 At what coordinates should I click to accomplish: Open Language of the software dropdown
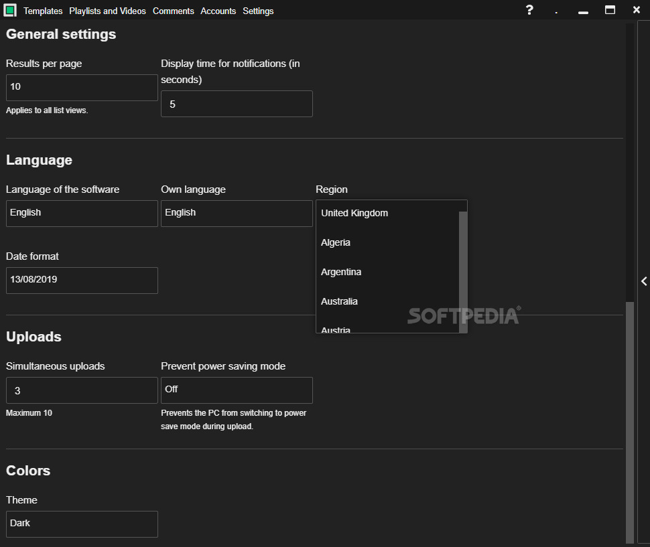82,214
